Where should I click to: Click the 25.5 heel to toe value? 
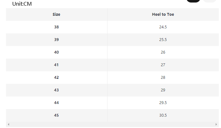click(x=163, y=40)
